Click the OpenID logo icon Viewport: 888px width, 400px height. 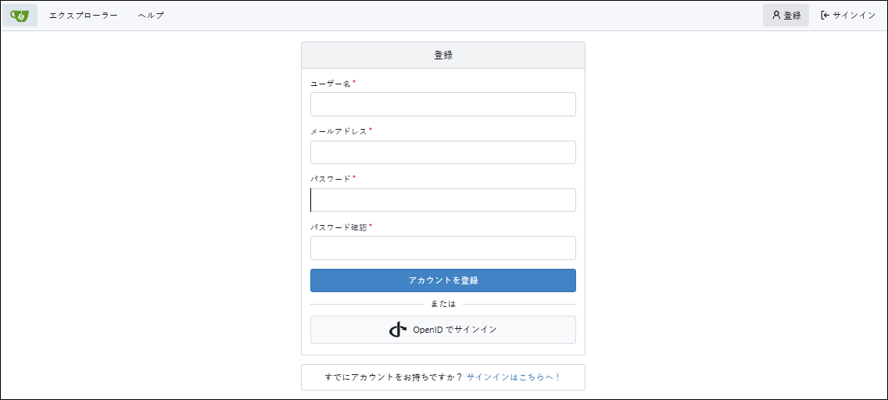coord(398,330)
